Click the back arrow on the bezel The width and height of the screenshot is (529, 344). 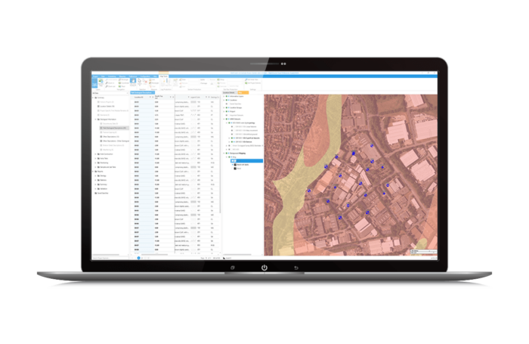coord(296,268)
